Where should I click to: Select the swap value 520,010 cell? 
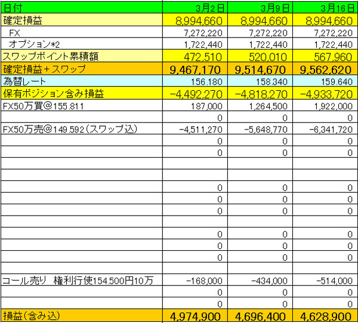[x=269, y=57]
